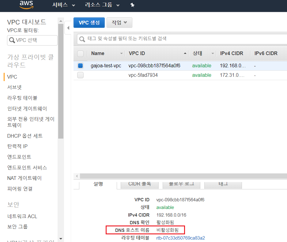Open the Name column dropdown arrow

[121, 53]
